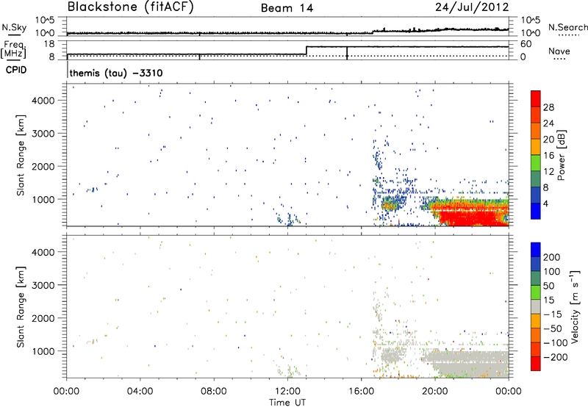Click the N.Sky legend label
Viewport: 588px width, 407px height.
pos(14,27)
